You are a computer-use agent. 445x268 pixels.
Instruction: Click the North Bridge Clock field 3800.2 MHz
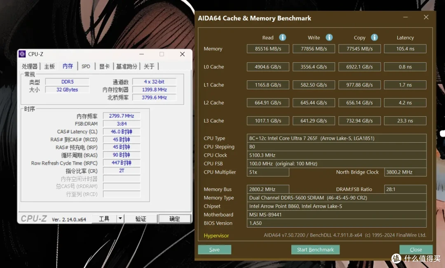tap(405, 172)
